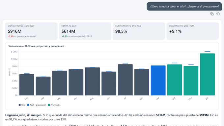Click the Jul budget marker line

(x=125, y=63)
